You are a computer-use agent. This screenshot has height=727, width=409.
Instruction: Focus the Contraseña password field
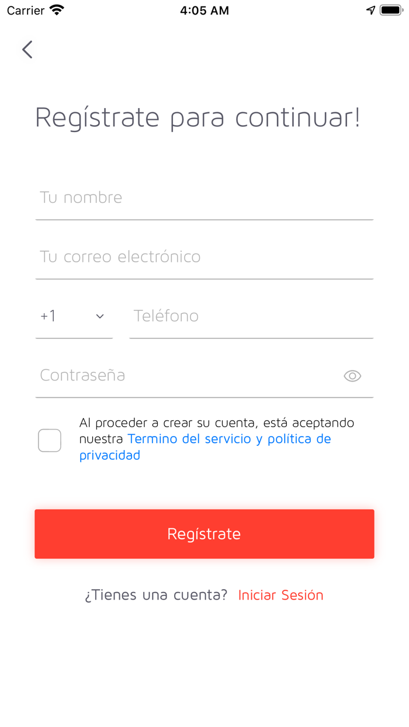(x=187, y=375)
